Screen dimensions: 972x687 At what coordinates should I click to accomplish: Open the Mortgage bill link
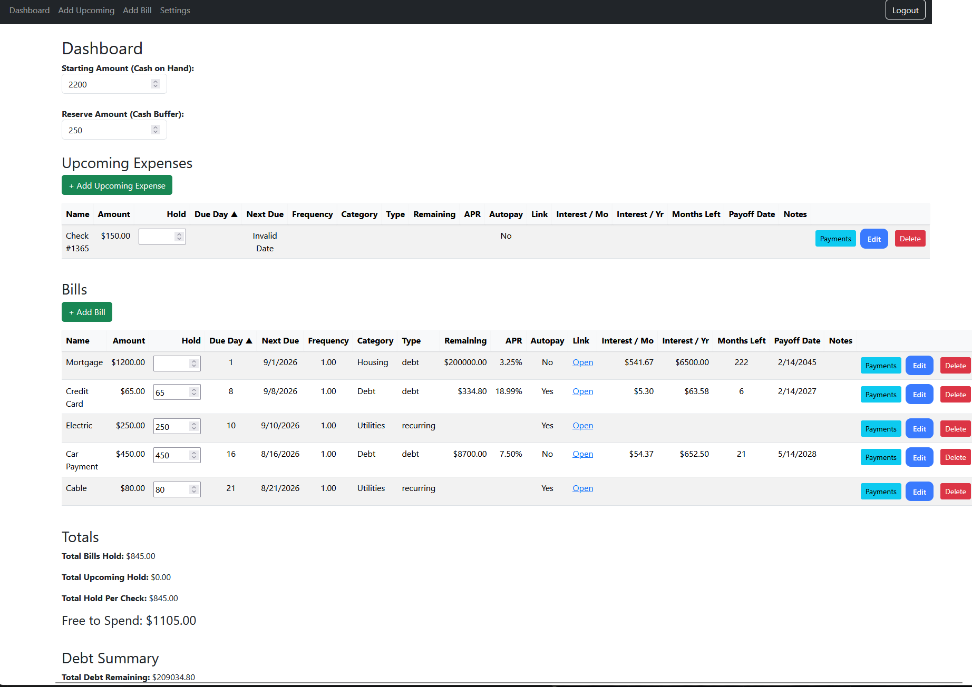(x=582, y=362)
